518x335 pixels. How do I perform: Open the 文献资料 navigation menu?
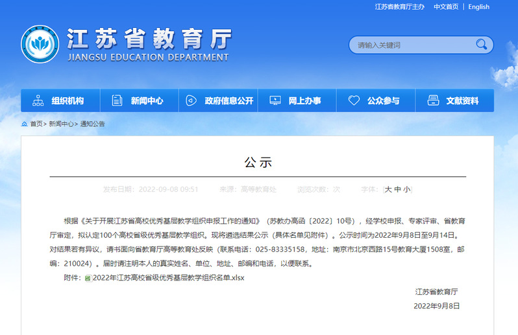pos(462,100)
